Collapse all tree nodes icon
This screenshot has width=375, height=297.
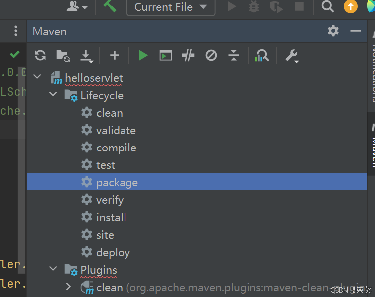pos(234,55)
